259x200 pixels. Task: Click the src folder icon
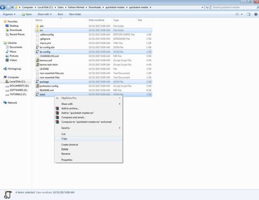[37, 30]
